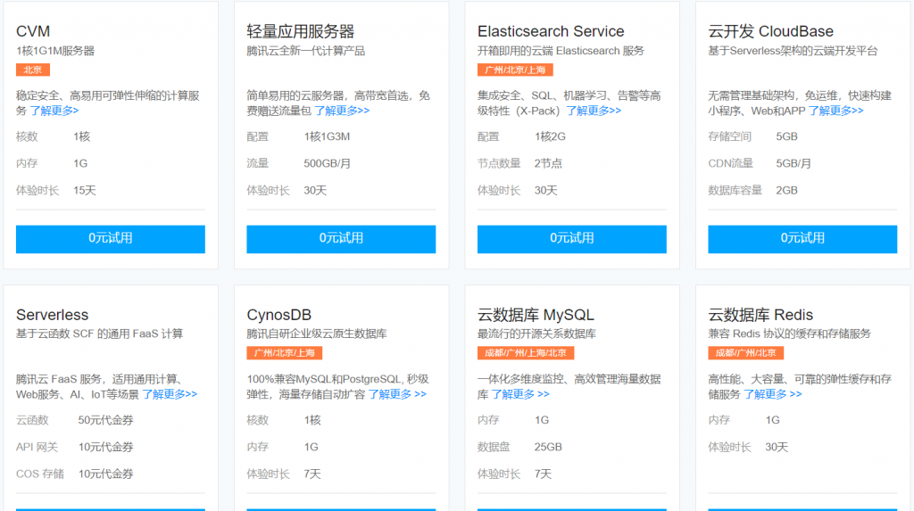
Task: Click 25GB data disk value
Action: 549,447
